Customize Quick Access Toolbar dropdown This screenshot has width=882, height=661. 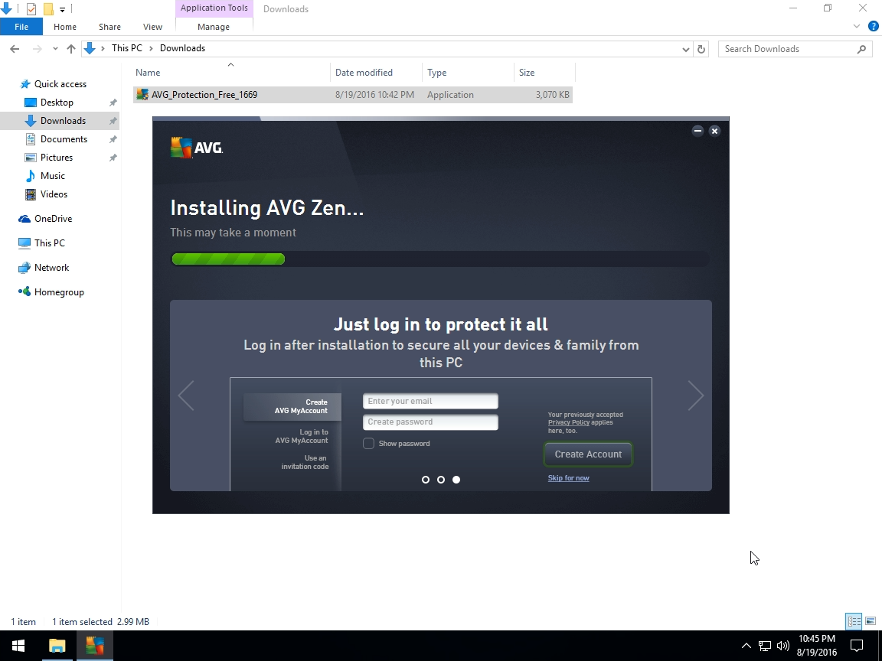tap(62, 9)
